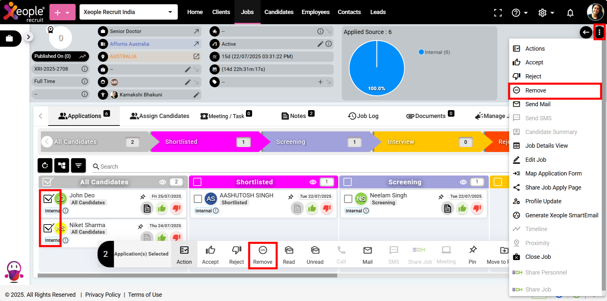Click the Internal (6) legend dot
The image size is (607, 301).
[x=421, y=52]
